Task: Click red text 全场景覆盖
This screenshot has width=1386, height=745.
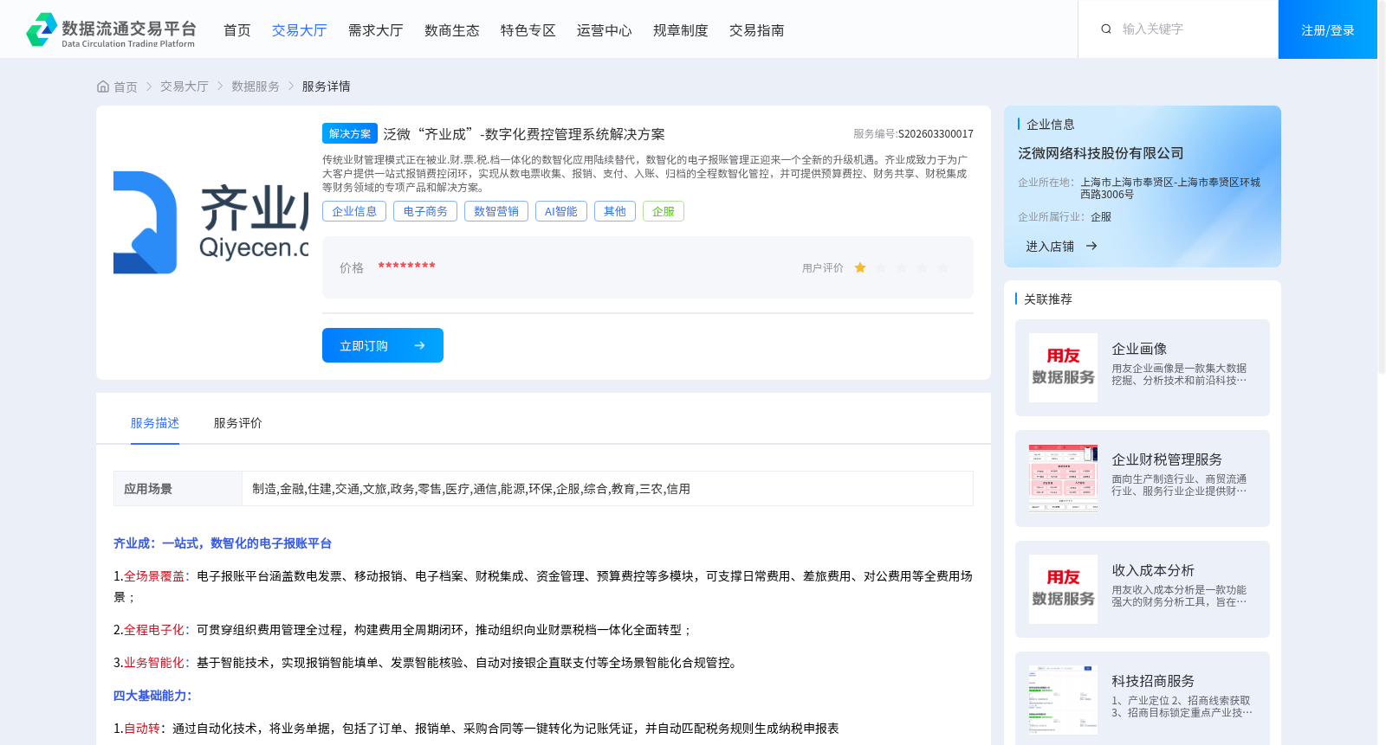Action: (x=154, y=576)
